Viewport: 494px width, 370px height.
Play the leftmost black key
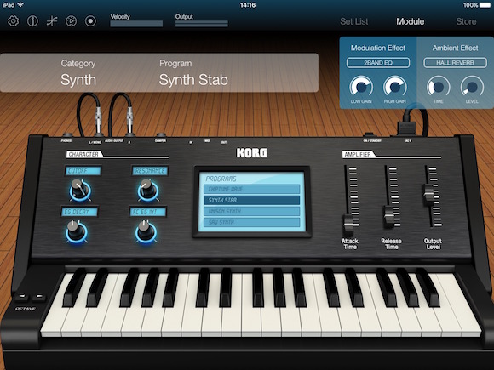(74, 287)
